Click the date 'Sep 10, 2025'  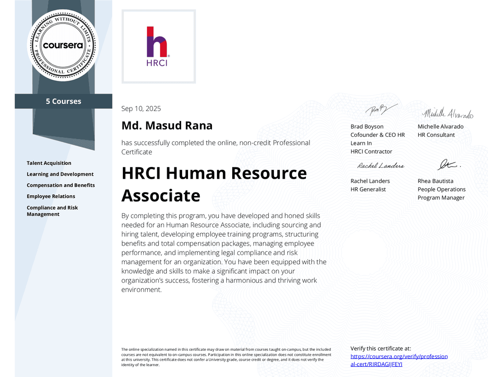click(x=141, y=108)
